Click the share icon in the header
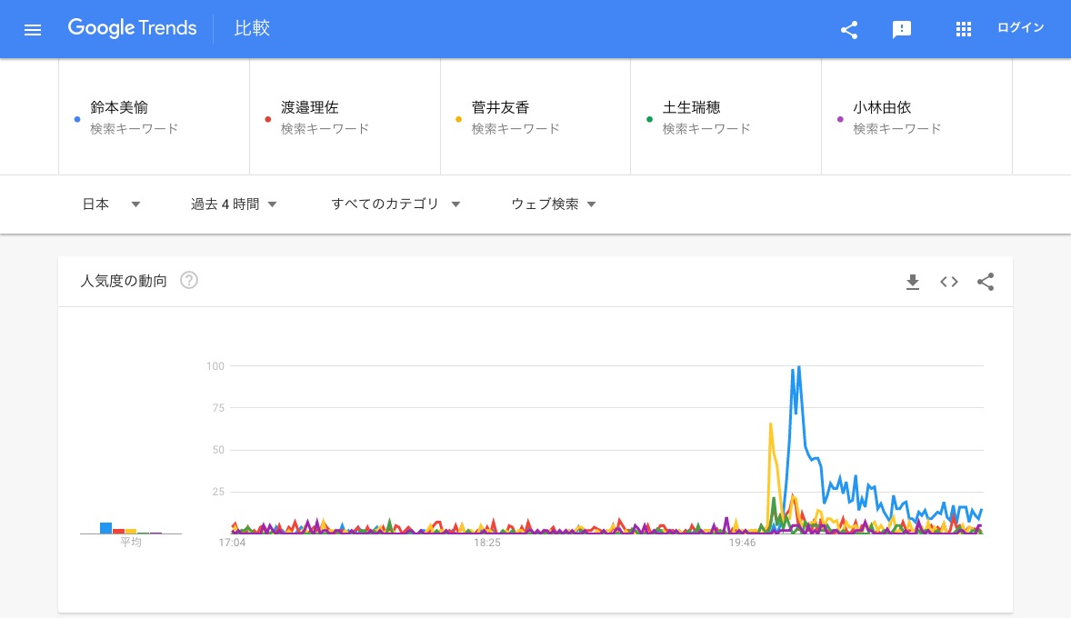Screen dimensions: 1071x618 pyautogui.click(x=849, y=29)
